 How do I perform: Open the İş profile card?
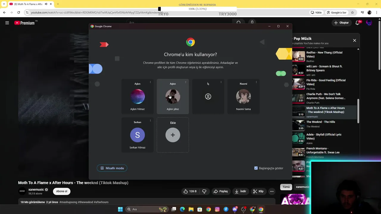(x=208, y=97)
